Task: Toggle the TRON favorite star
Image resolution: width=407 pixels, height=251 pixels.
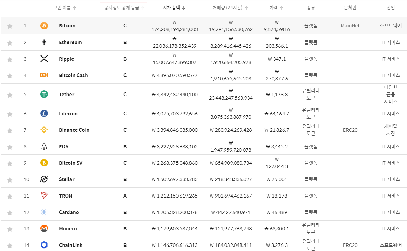Action: click(x=10, y=197)
